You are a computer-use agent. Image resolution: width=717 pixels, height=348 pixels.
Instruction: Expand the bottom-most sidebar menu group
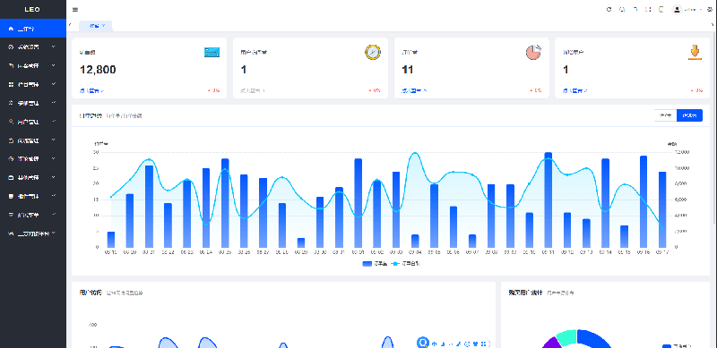[33, 233]
